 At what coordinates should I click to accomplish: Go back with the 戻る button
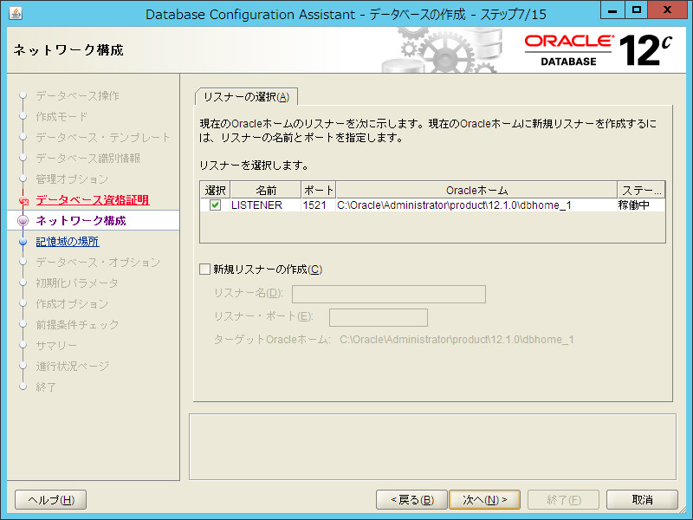pos(412,500)
